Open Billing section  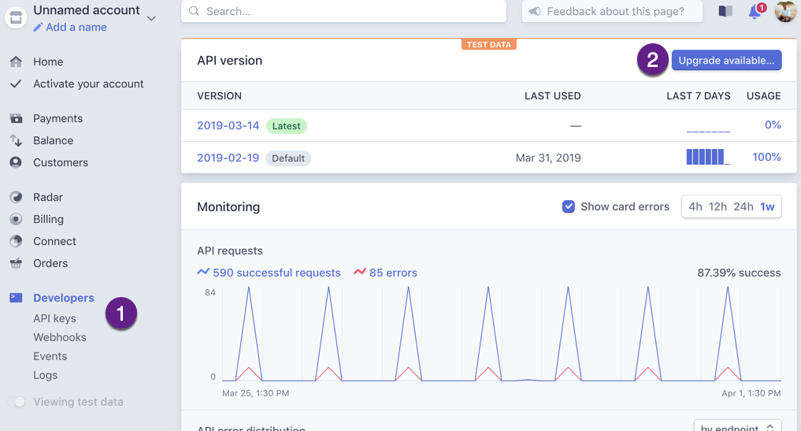coord(49,219)
